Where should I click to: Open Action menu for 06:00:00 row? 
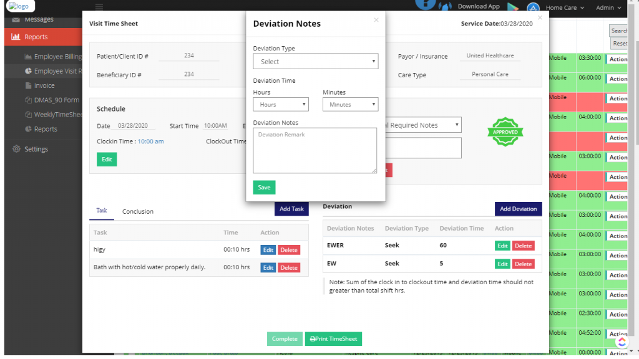point(617,79)
